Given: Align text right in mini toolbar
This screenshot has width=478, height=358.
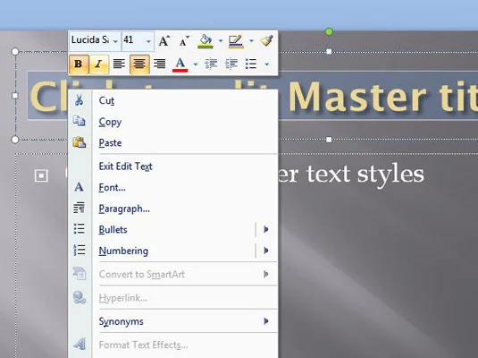Looking at the screenshot, I should click(159, 64).
